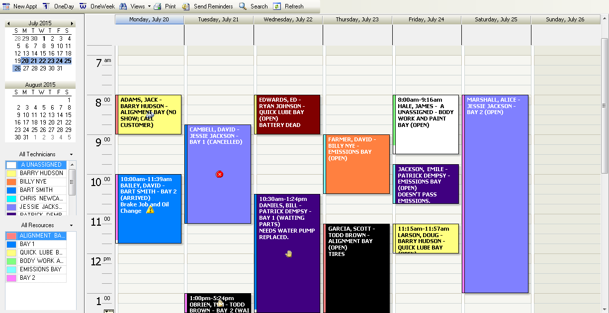Image resolution: width=609 pixels, height=313 pixels.
Task: Open Search using the magnifier icon
Action: (244, 6)
